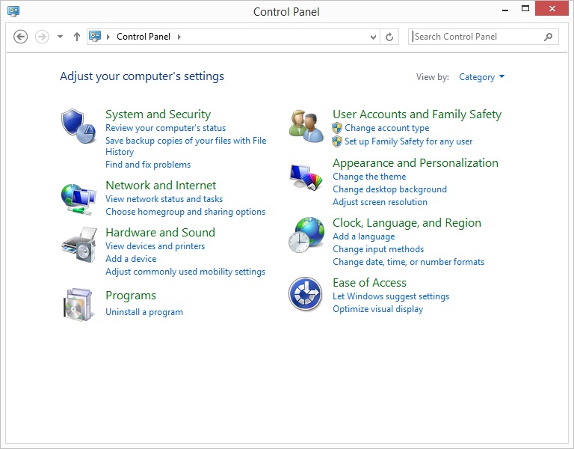Open View network status and tasks

click(164, 199)
